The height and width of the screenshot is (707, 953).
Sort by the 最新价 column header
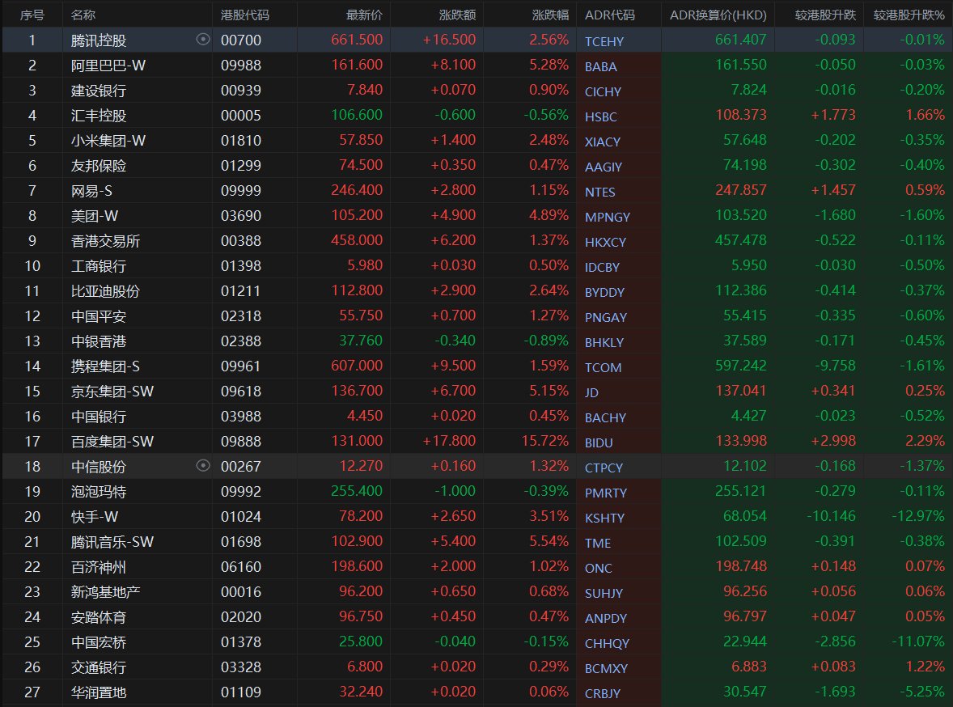(364, 15)
